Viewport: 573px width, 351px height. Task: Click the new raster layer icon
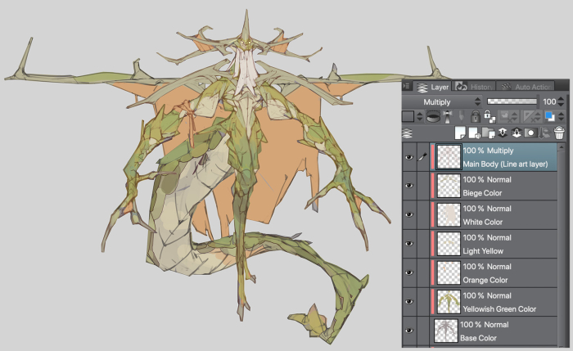462,132
